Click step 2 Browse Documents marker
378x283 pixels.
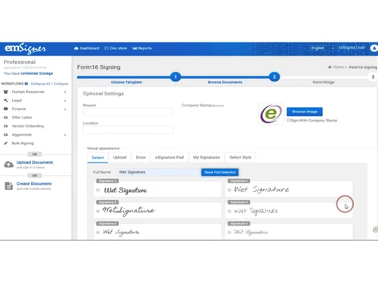(x=274, y=77)
